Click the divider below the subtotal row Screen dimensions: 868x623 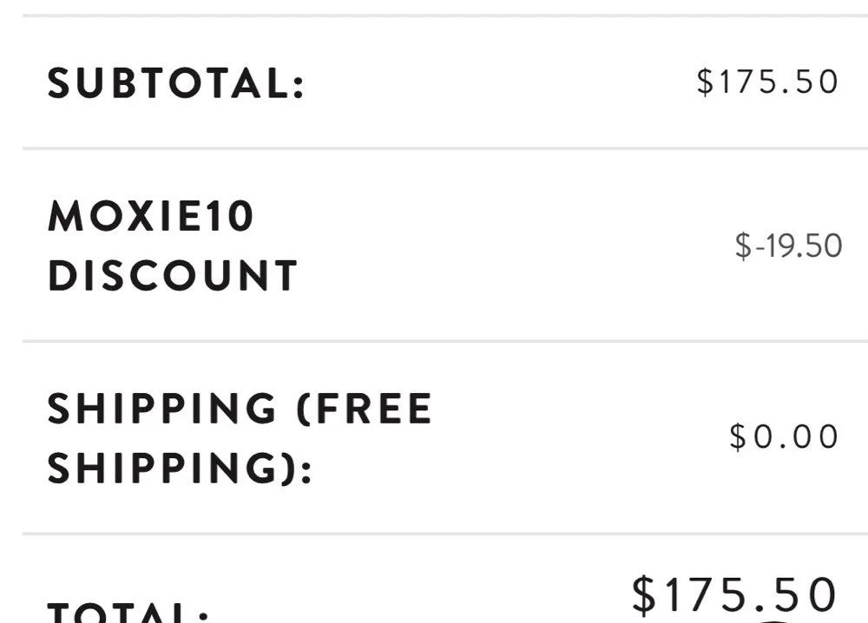point(445,148)
